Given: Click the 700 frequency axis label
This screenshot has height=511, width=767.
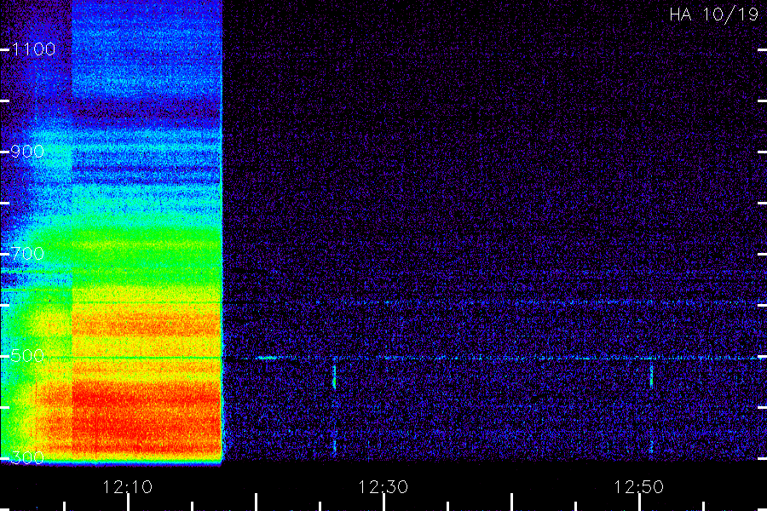Looking at the screenshot, I should (x=27, y=254).
